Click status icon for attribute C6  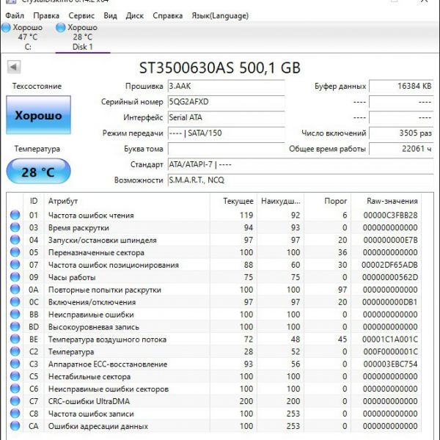pos(15,389)
